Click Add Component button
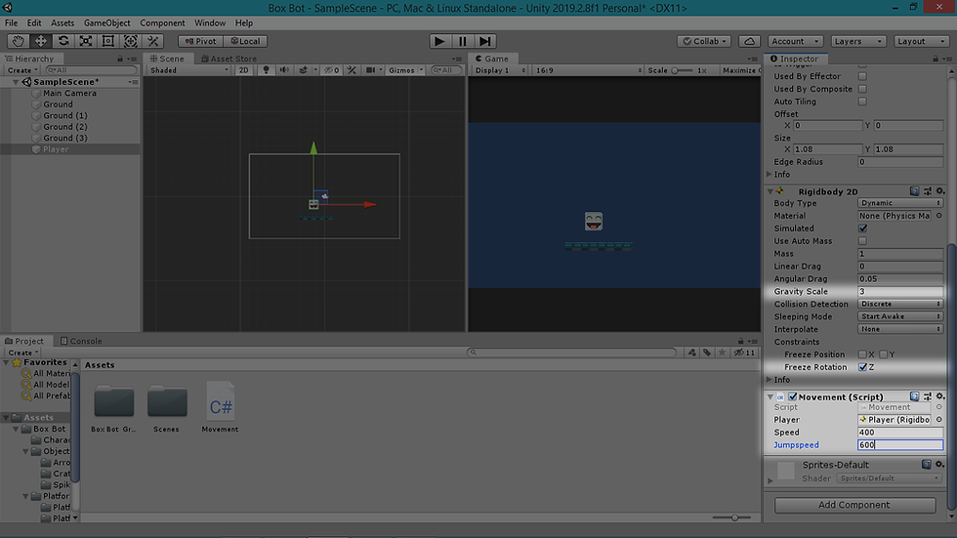Viewport: 957px width, 538px height. tap(854, 505)
